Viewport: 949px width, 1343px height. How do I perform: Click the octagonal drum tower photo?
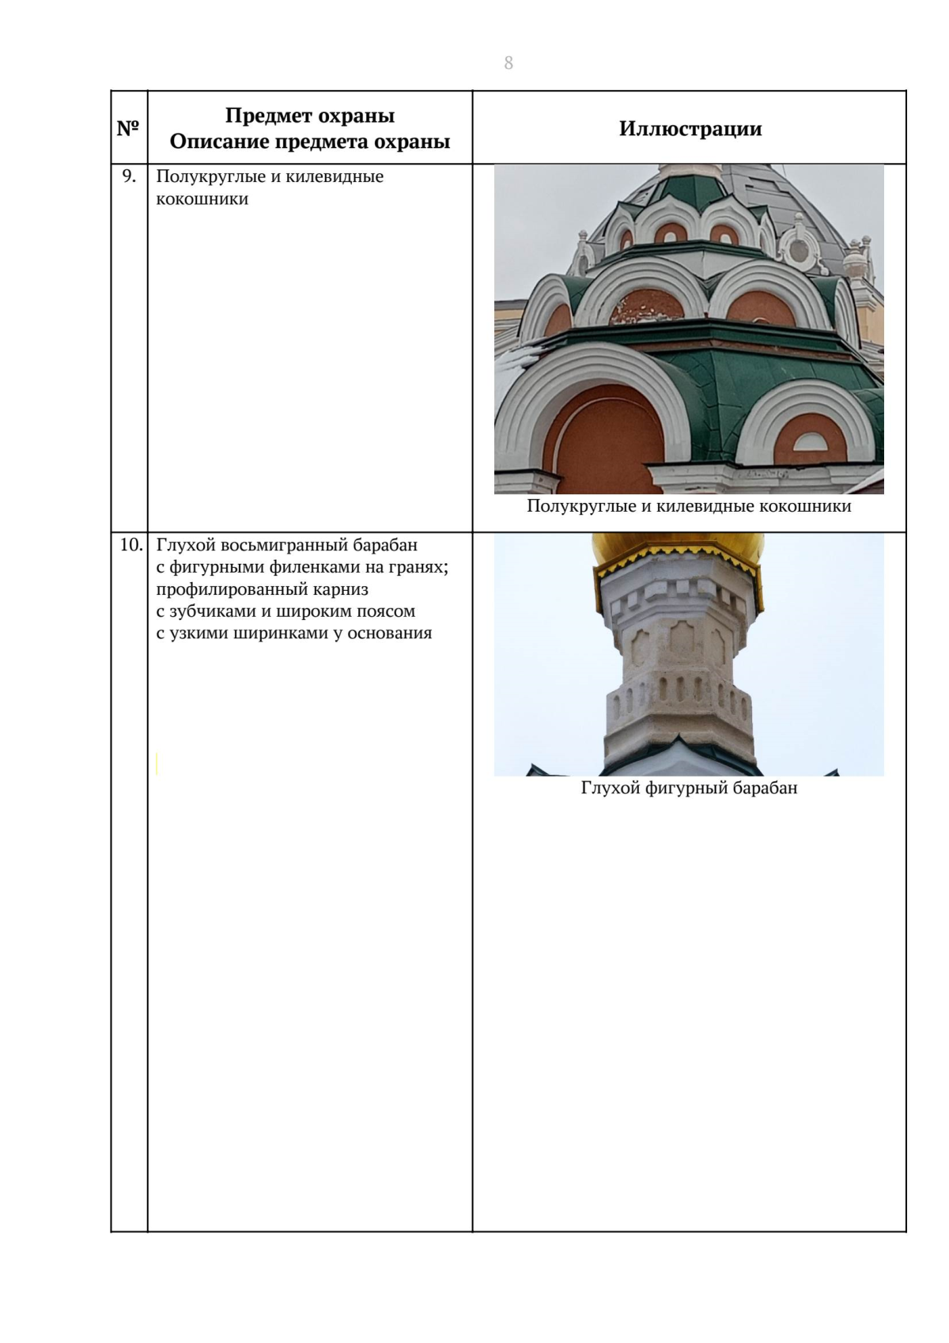click(689, 655)
